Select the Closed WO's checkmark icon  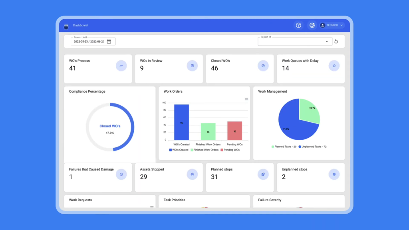point(263,65)
